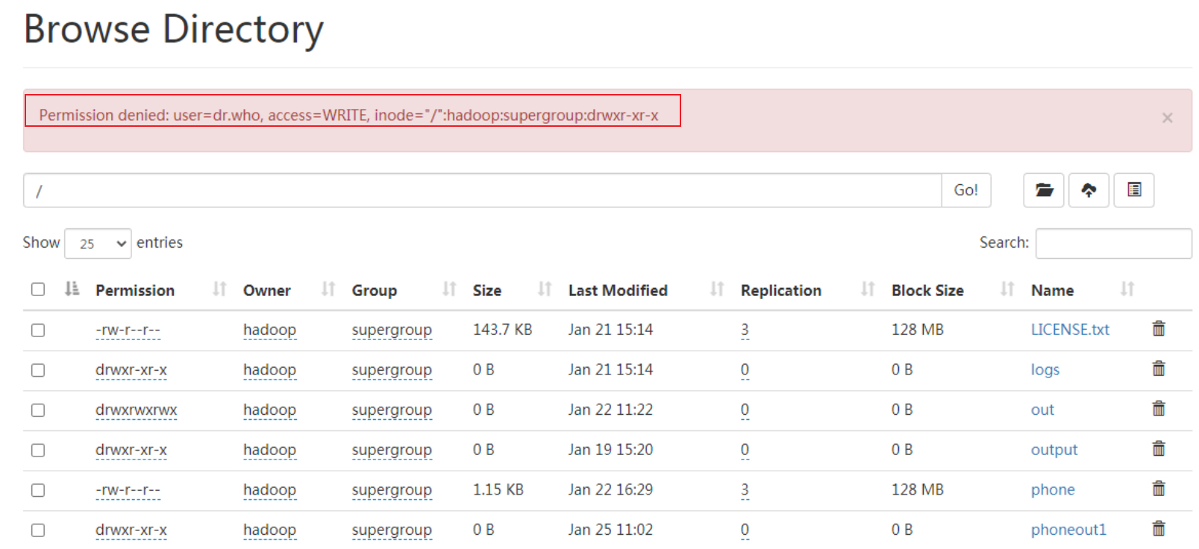Click the upload files icon
This screenshot has height=549, width=1199.
tap(1089, 190)
